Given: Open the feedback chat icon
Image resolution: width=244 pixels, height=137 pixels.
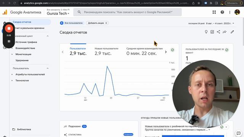Looking at the screenshot, I should [238, 133].
